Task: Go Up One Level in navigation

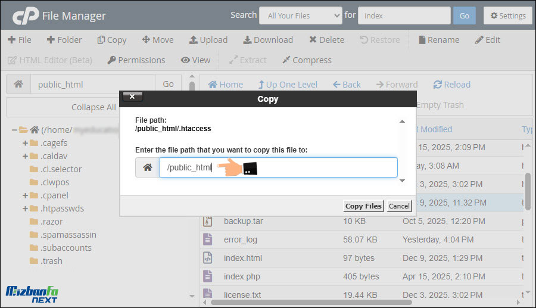Action: pos(288,85)
